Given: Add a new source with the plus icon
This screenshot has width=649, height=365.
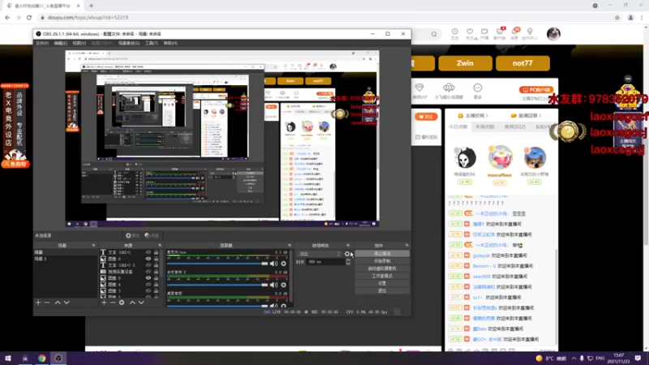Looking at the screenshot, I should [104, 303].
